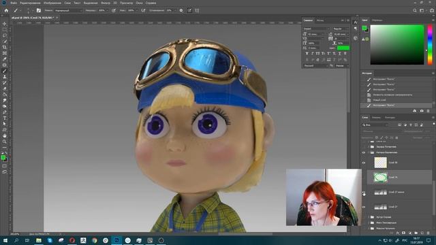Open Chrome from Windows taskbar
The height and width of the screenshot is (245, 436).
click(x=94, y=240)
